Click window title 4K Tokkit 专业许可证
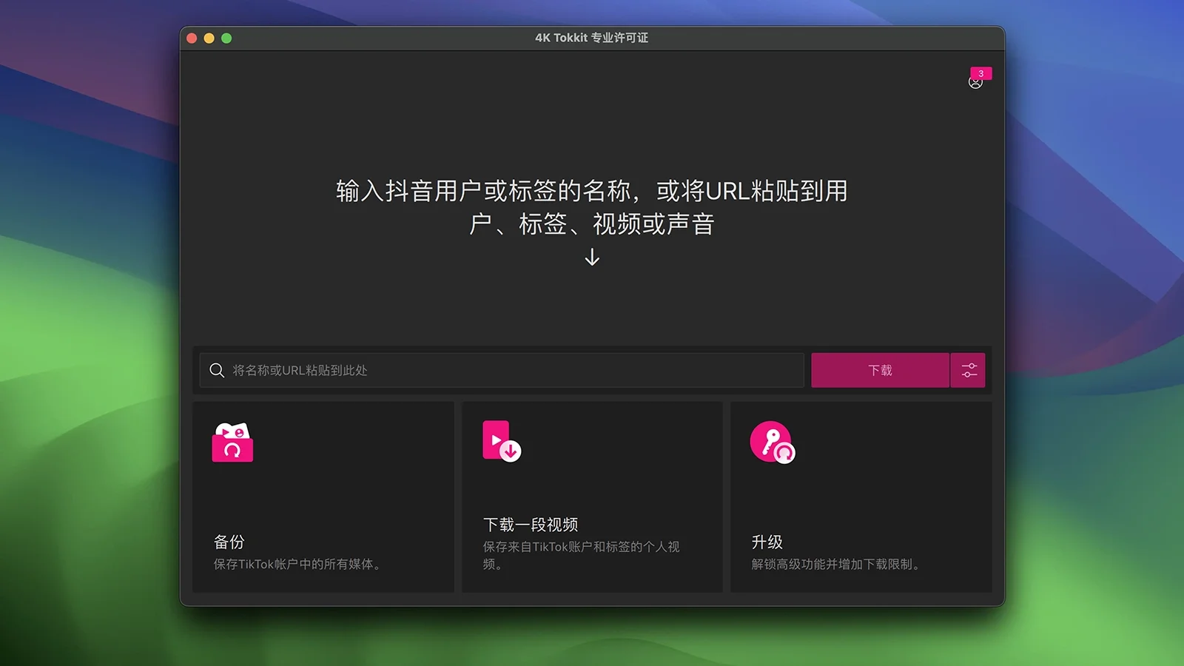This screenshot has height=666, width=1184. click(x=591, y=38)
